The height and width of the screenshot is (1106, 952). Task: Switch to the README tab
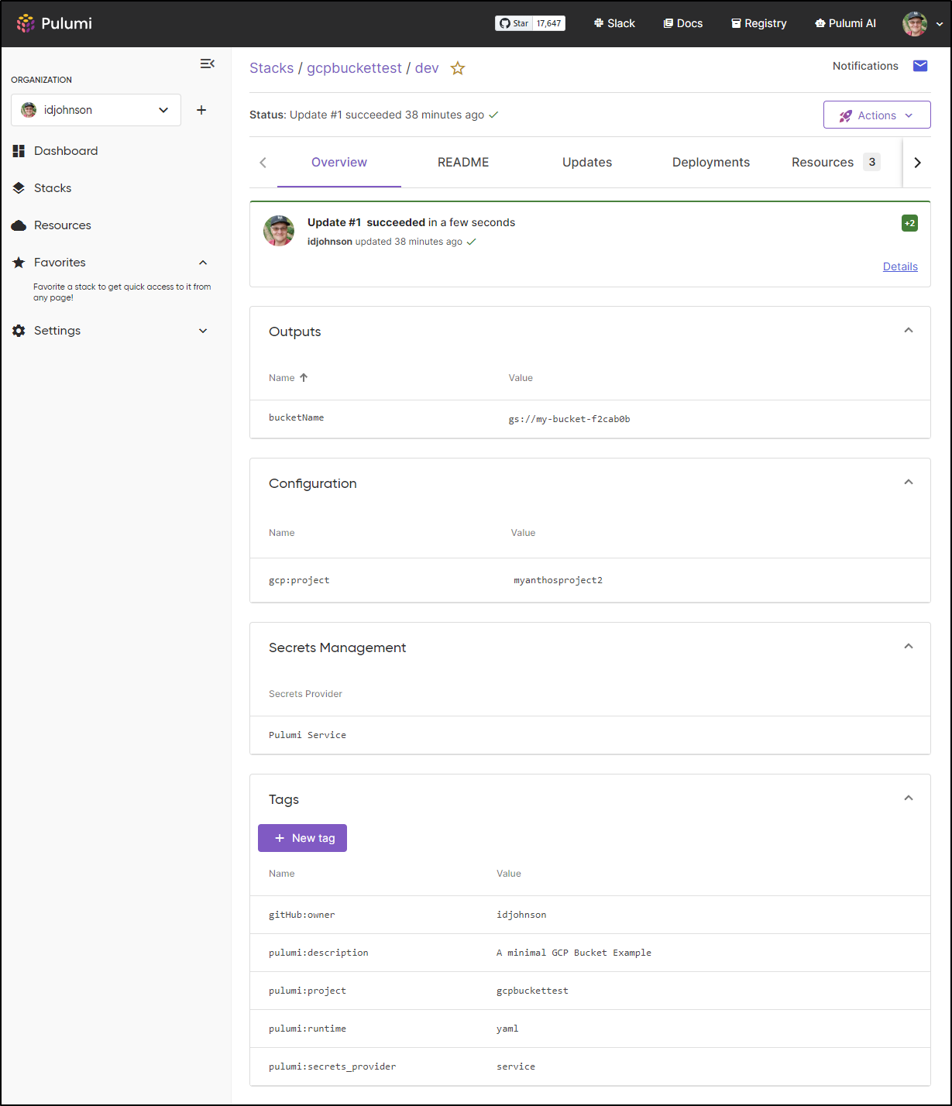463,163
